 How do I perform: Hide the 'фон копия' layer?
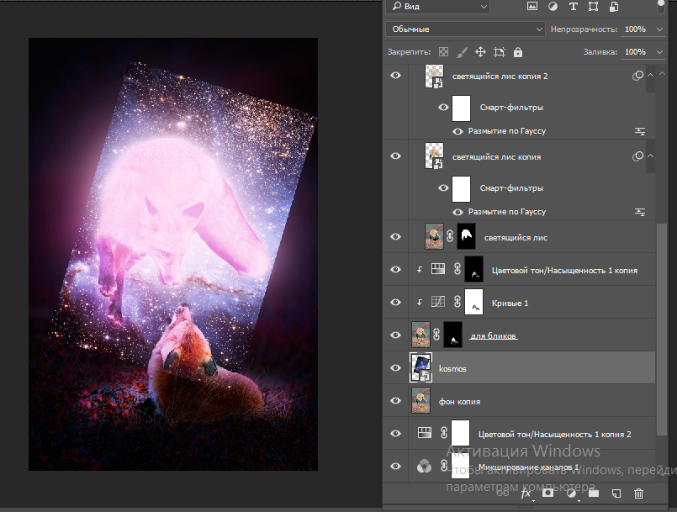(395, 401)
